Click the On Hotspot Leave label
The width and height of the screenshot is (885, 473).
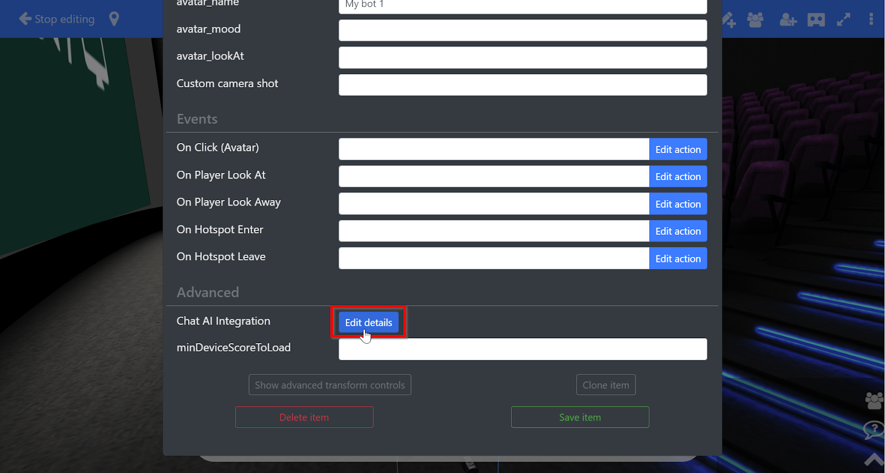click(x=221, y=256)
